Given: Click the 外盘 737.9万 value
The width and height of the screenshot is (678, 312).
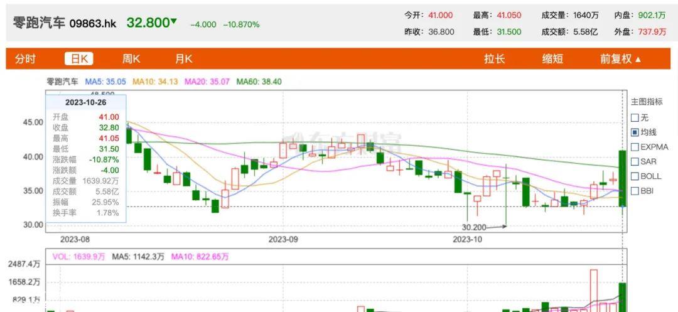Looking at the screenshot, I should [x=652, y=31].
